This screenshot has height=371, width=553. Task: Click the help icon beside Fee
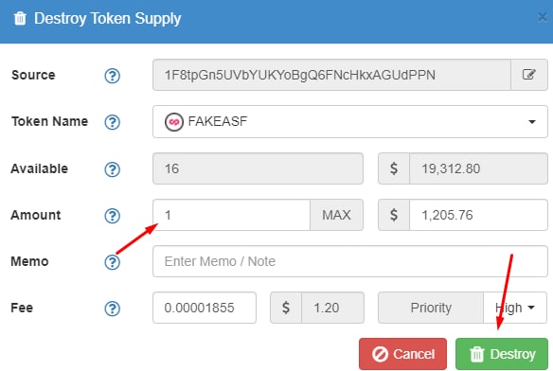click(x=112, y=309)
